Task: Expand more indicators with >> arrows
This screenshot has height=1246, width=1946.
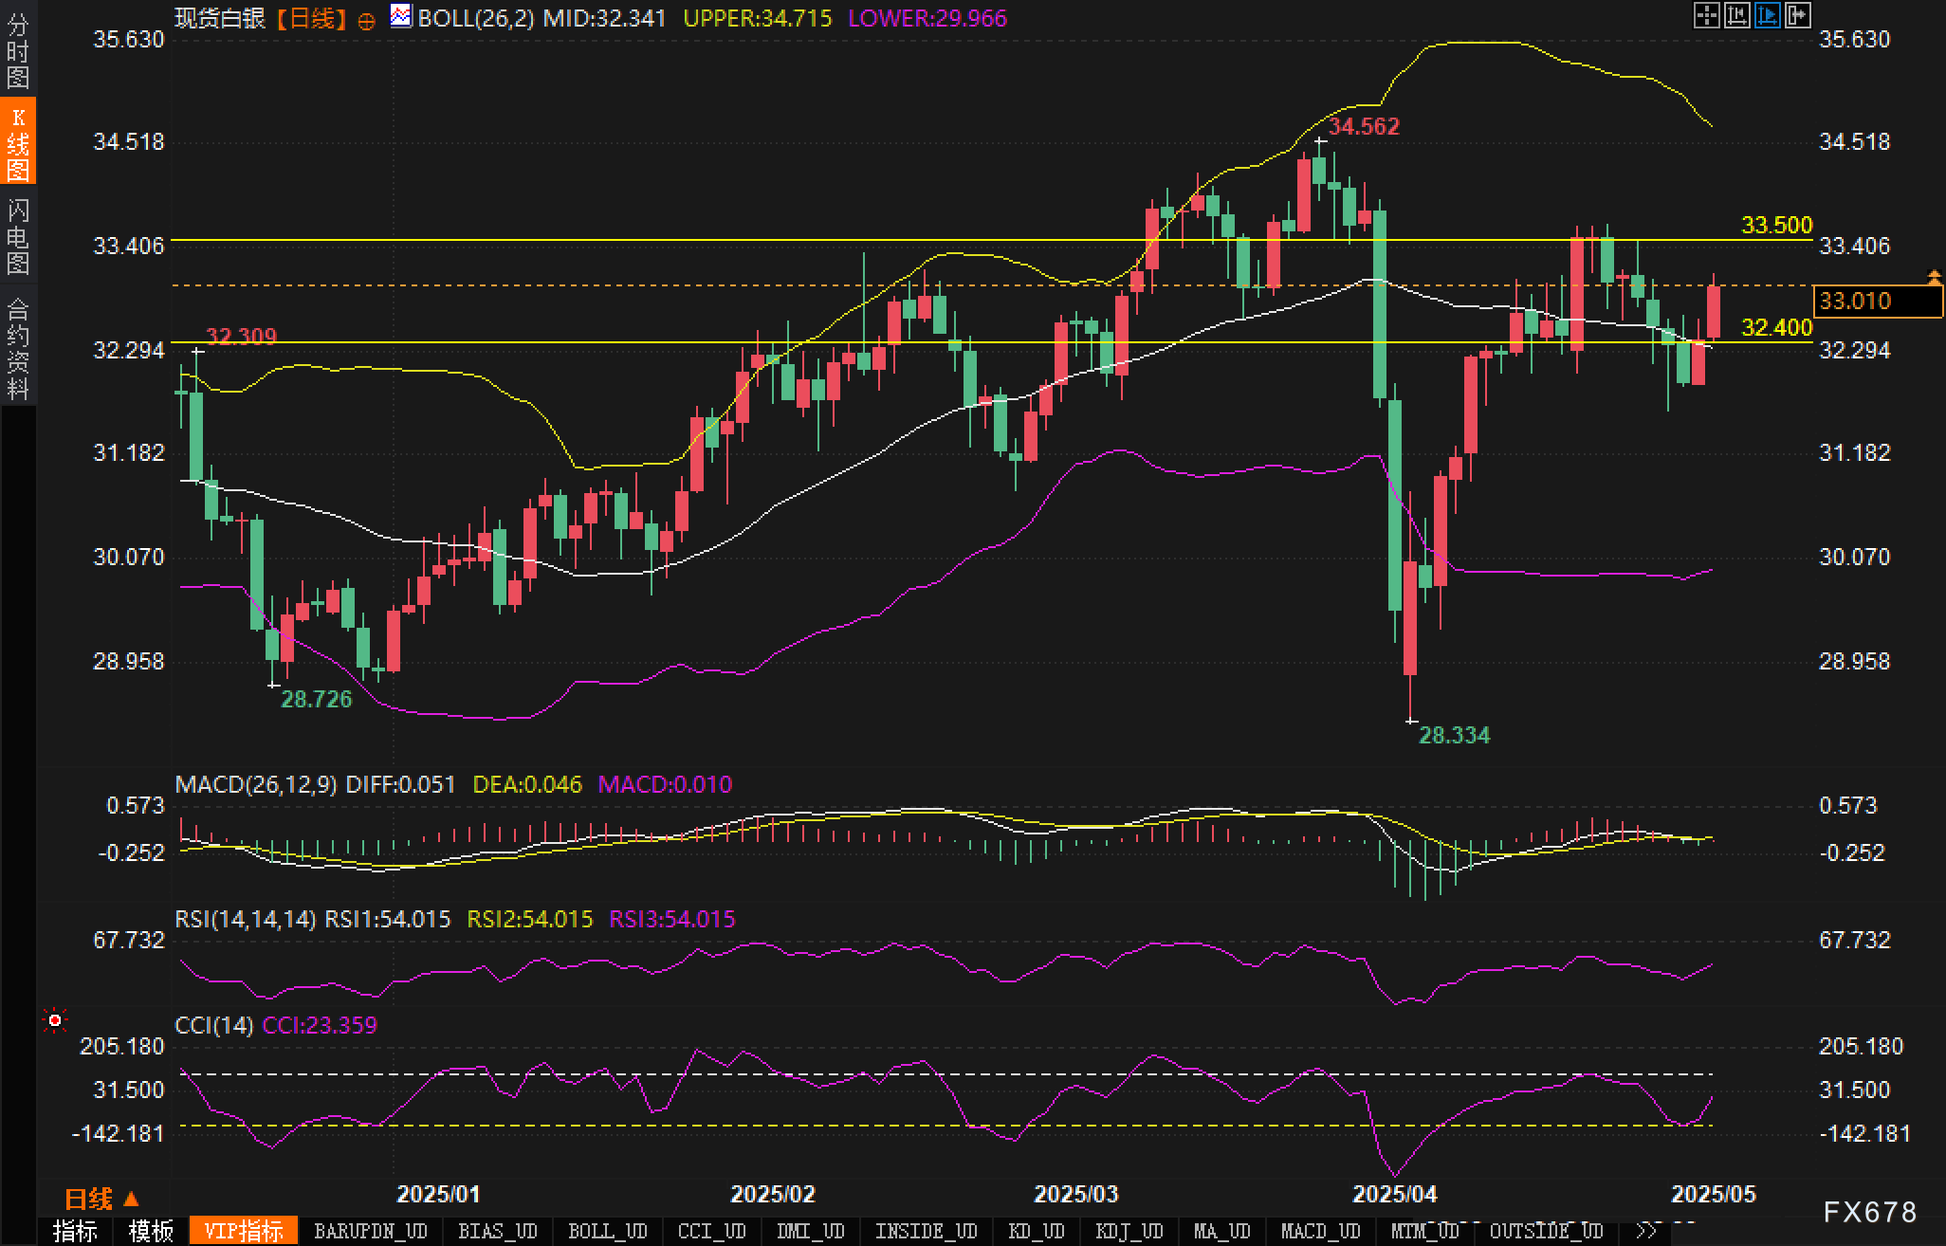Action: (1646, 1231)
